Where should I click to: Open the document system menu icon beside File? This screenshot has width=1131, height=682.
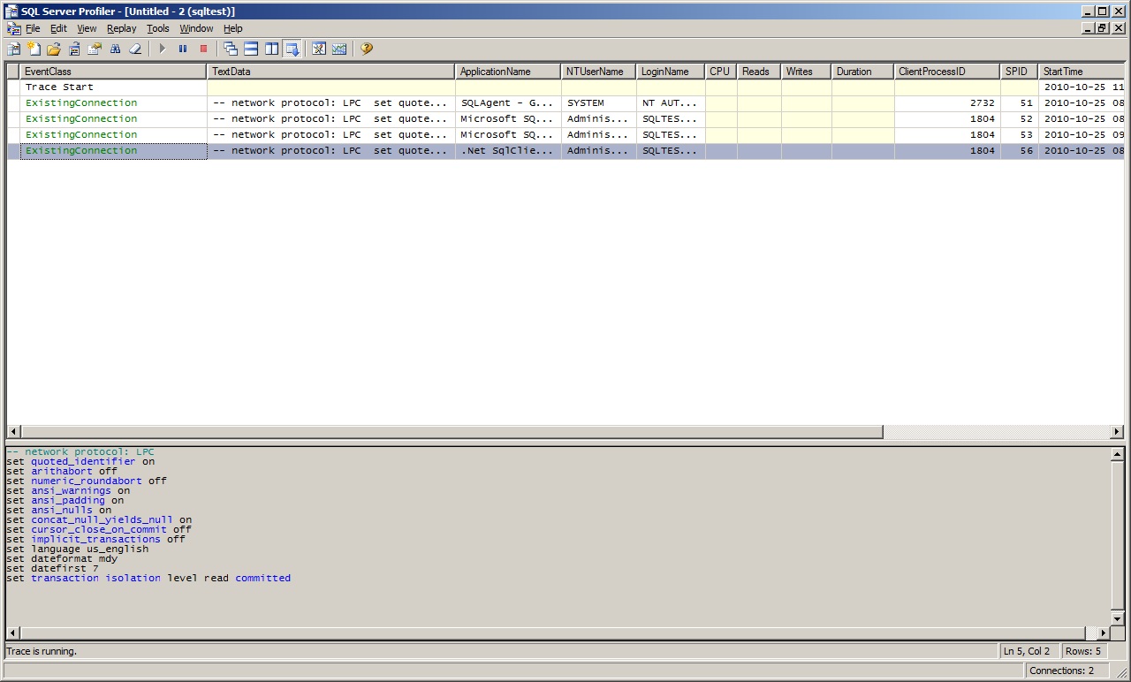tap(13, 28)
